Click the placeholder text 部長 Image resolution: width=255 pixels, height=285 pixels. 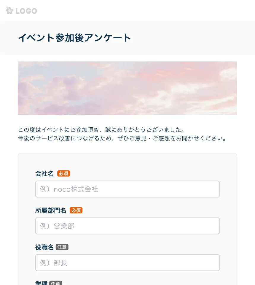click(60, 263)
